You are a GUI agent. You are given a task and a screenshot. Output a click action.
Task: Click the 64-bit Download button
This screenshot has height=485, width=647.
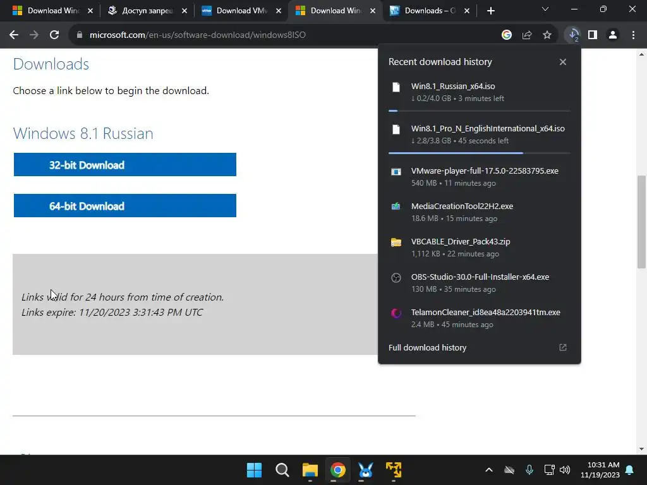click(125, 205)
